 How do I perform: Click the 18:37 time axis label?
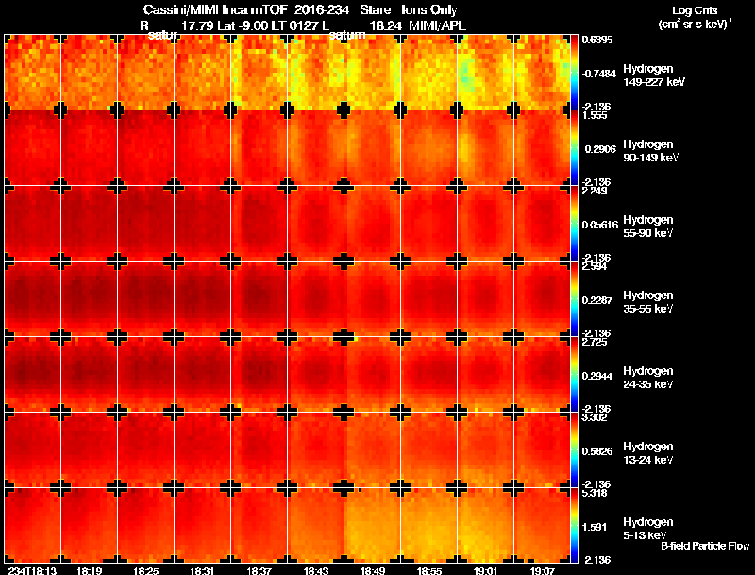pos(259,570)
